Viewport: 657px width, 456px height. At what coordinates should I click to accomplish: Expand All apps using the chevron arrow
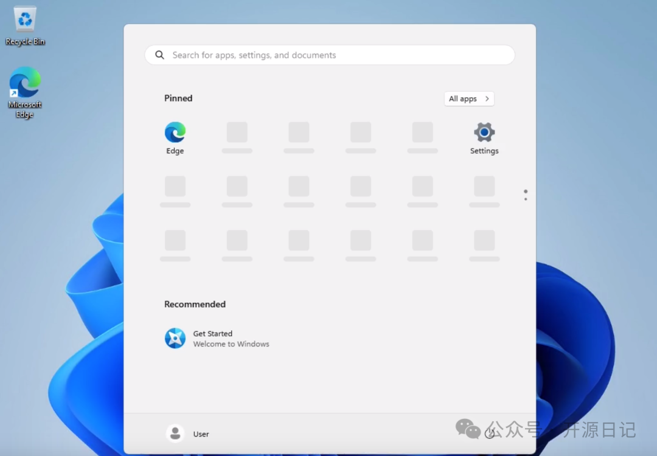(487, 98)
